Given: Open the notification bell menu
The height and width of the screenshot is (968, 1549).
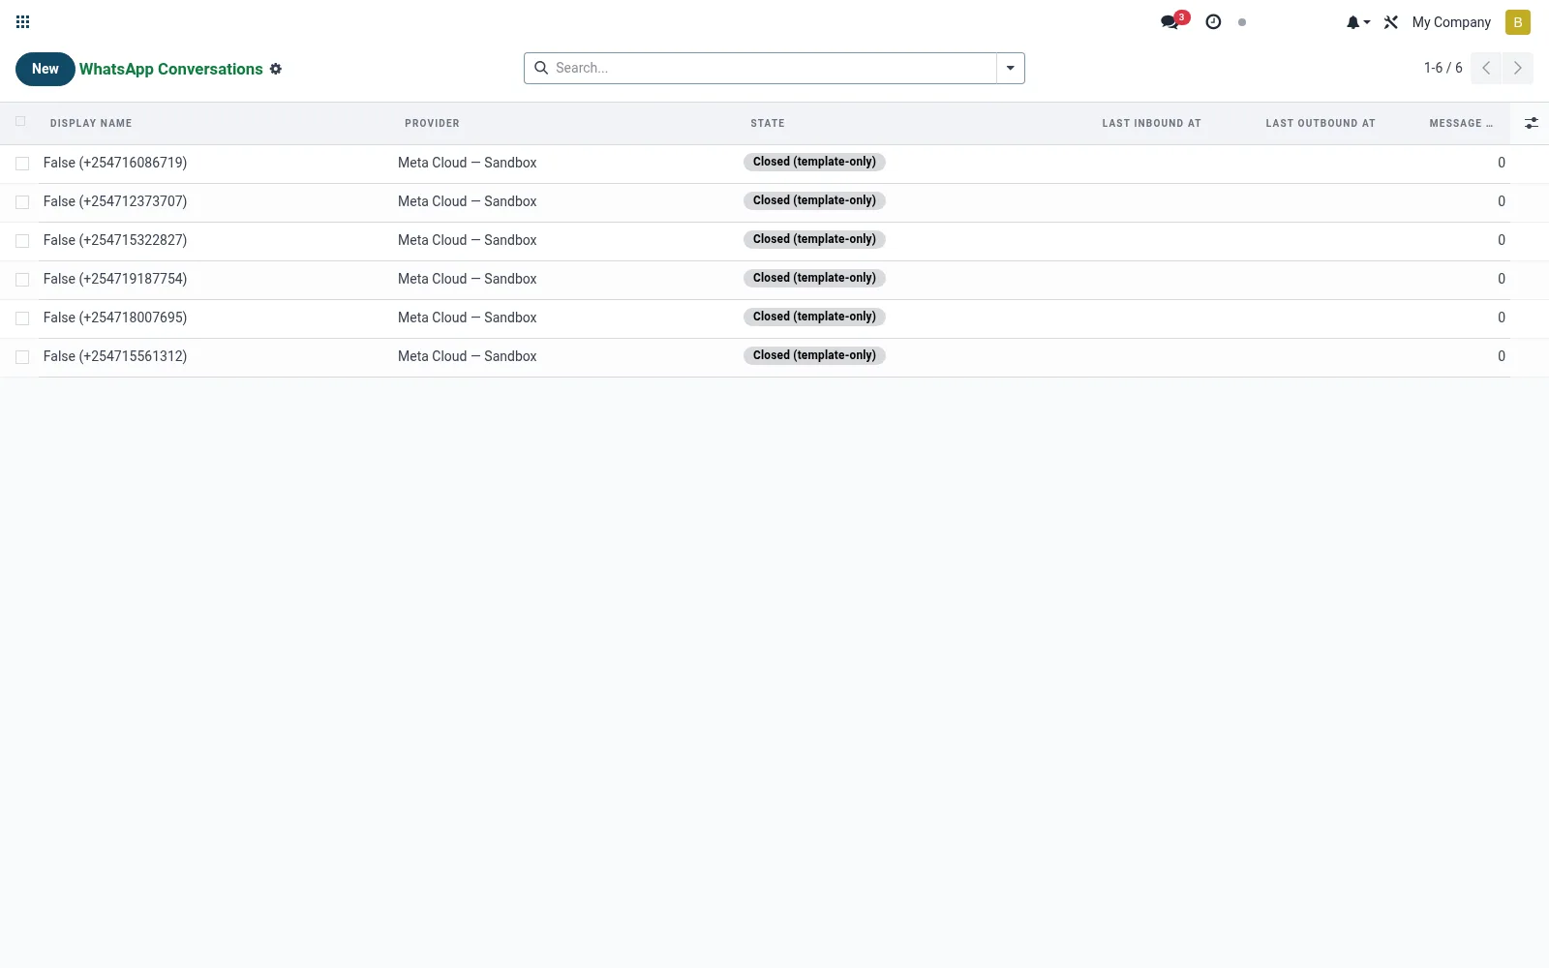Looking at the screenshot, I should click(x=1357, y=22).
